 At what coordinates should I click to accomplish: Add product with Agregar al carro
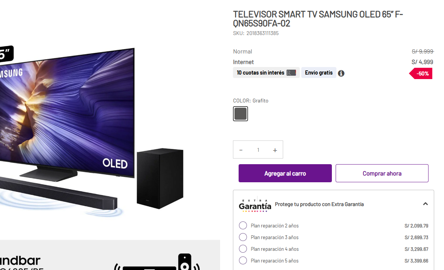tap(285, 173)
